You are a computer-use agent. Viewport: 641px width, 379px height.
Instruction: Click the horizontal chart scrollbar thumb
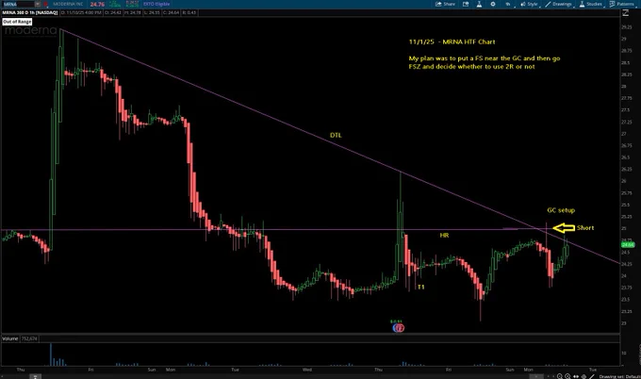(x=536, y=376)
